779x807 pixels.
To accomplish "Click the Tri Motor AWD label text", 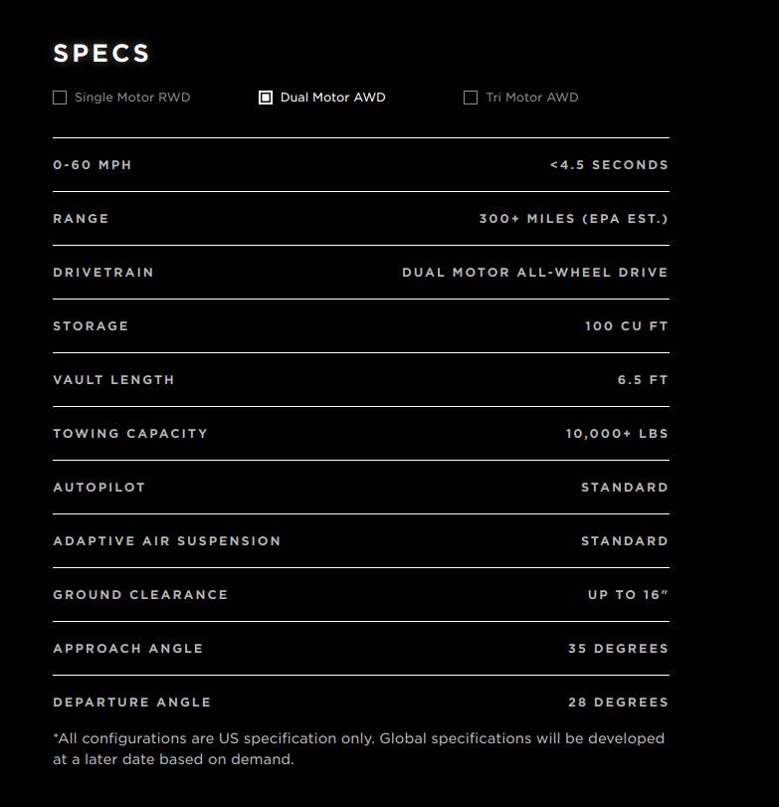I will point(531,98).
